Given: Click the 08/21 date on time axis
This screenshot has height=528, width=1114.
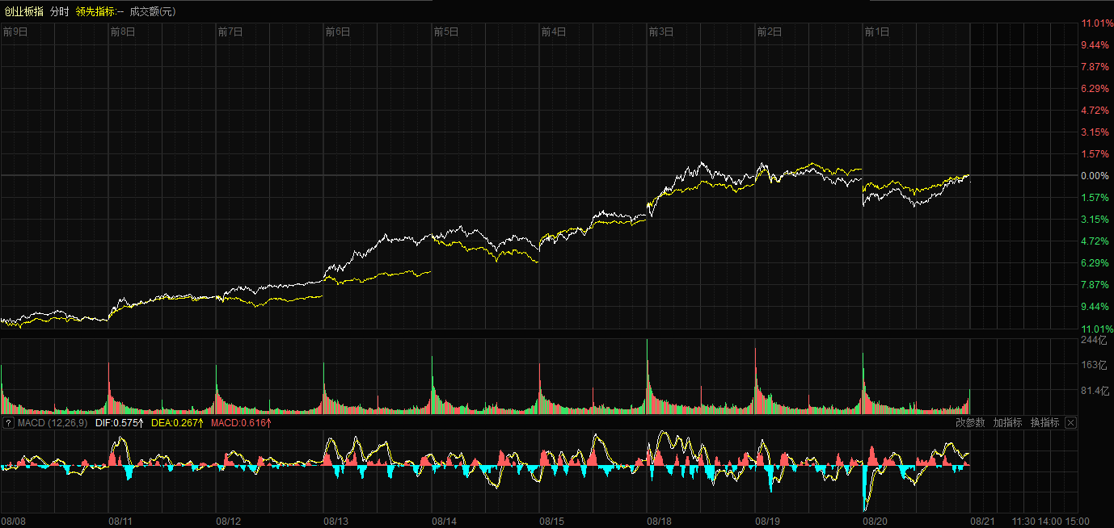Looking at the screenshot, I should (983, 522).
